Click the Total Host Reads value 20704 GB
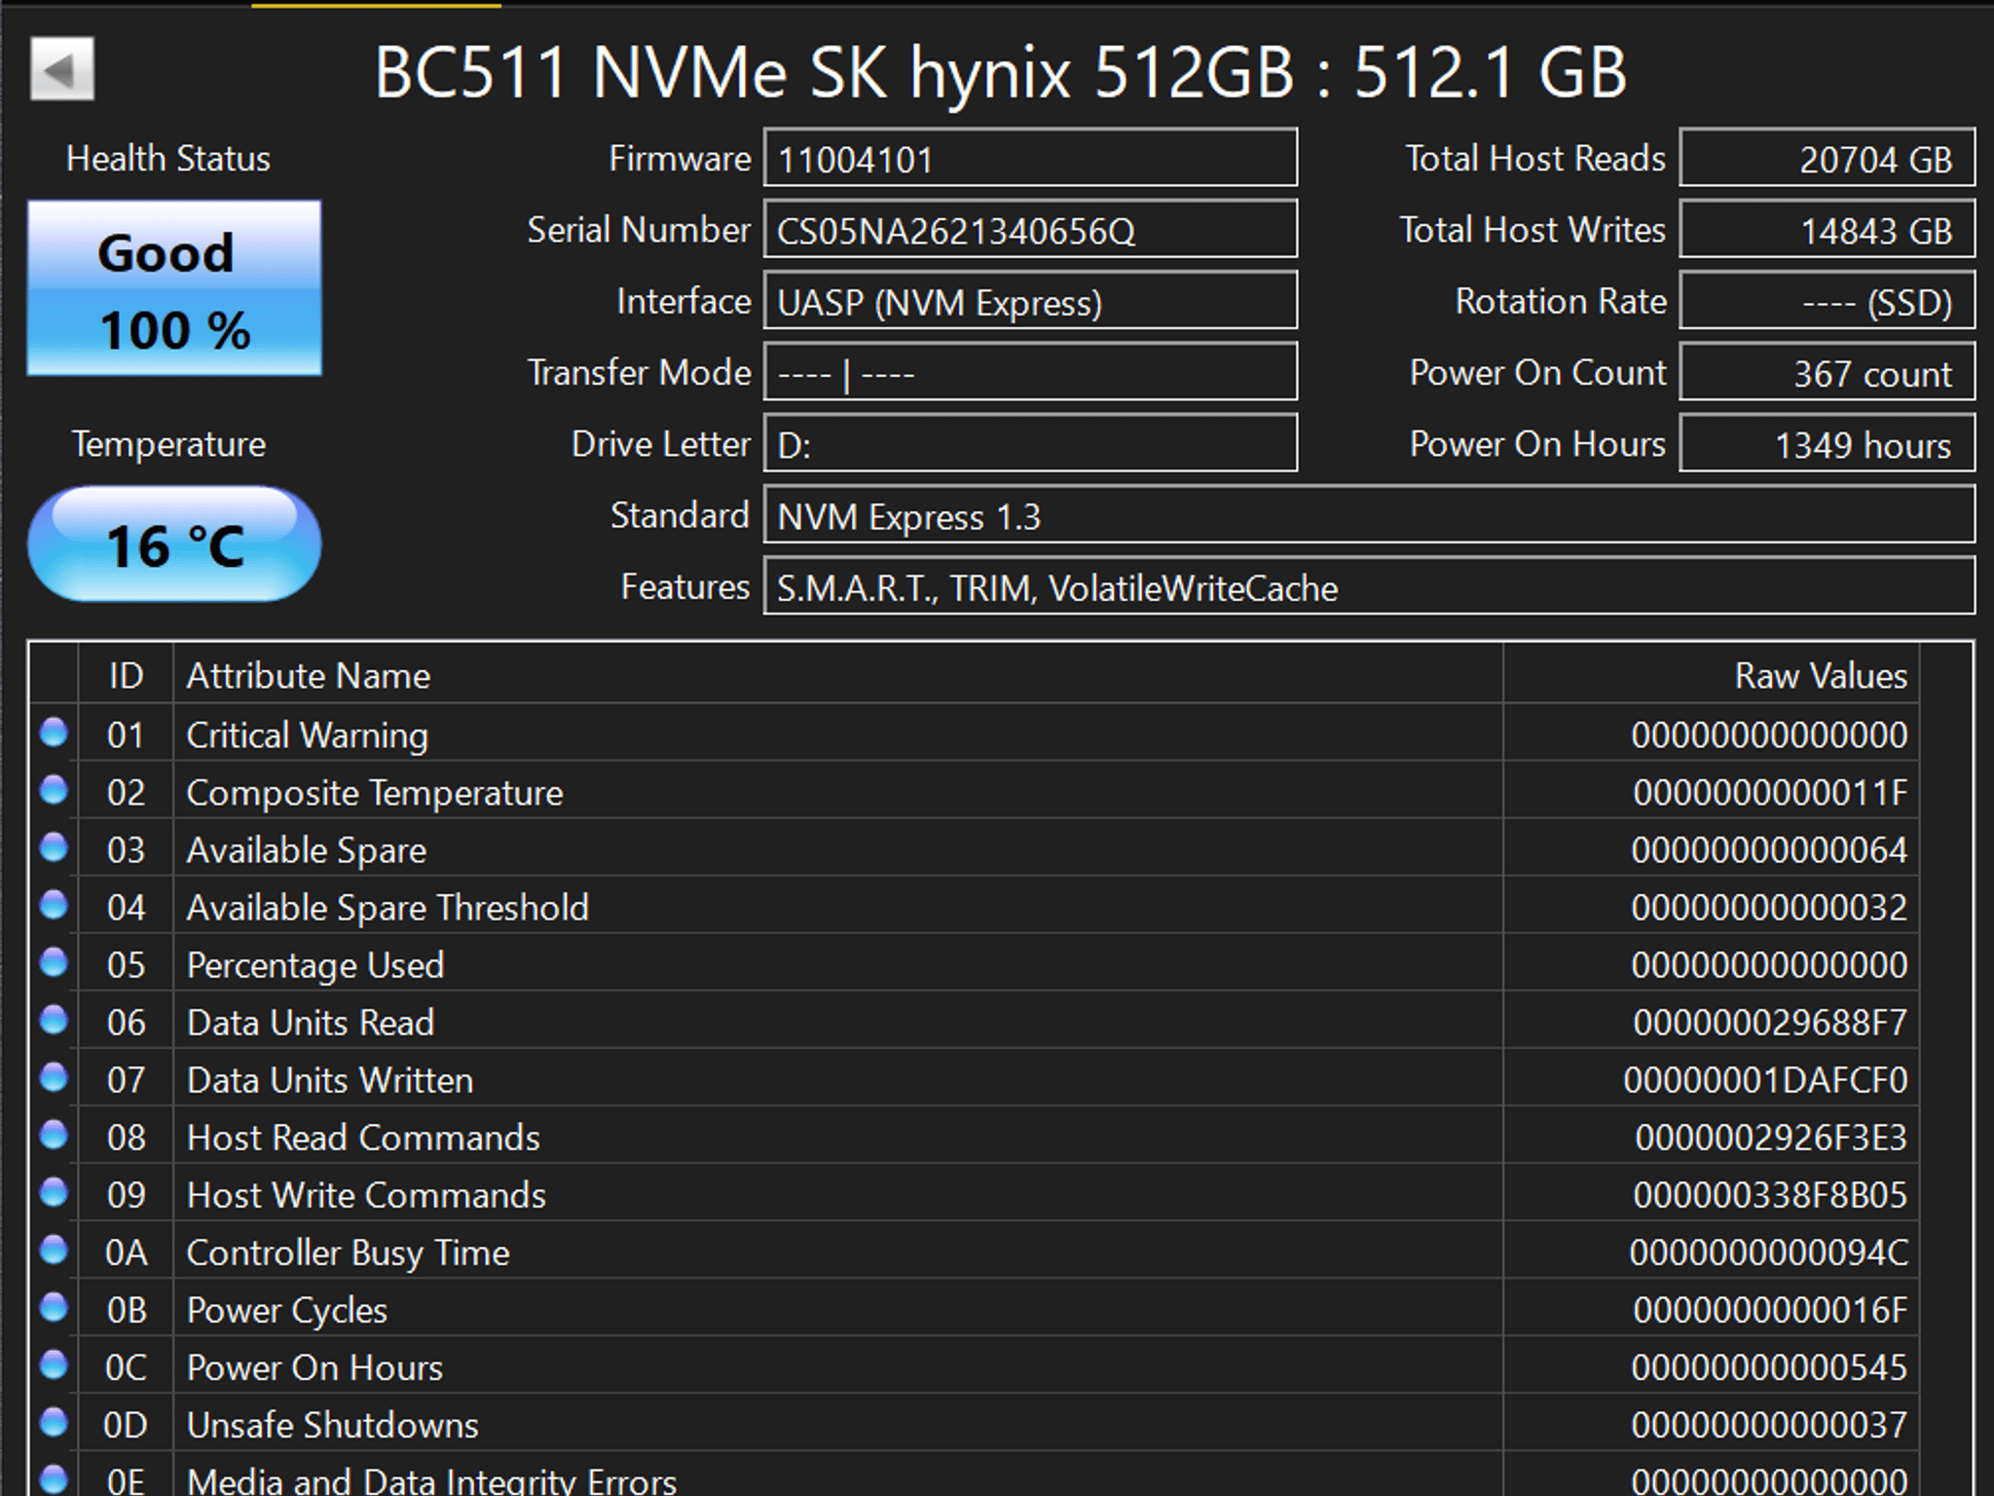This screenshot has height=1496, width=1994. click(1828, 158)
